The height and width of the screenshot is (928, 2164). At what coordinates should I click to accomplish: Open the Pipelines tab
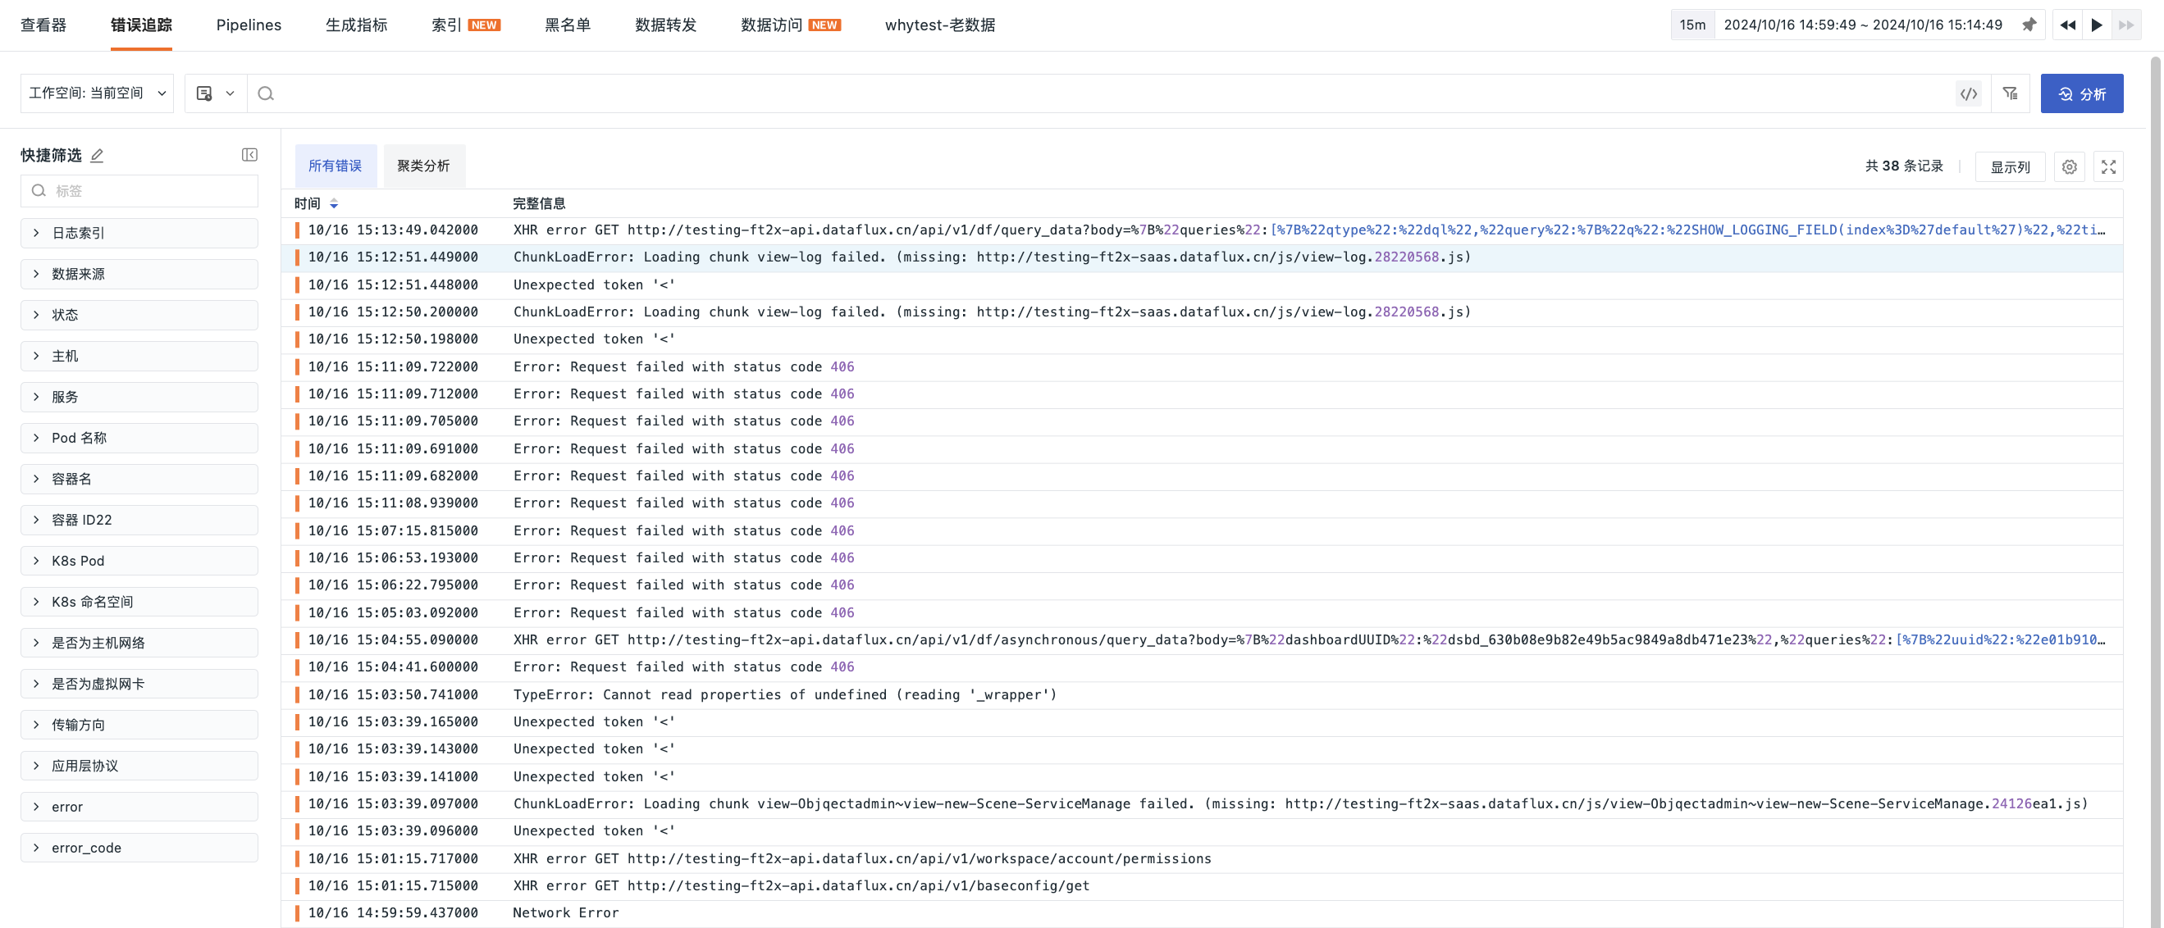point(249,25)
